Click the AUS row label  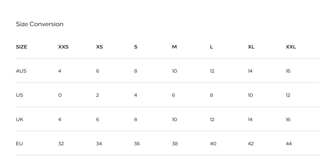point(21,71)
